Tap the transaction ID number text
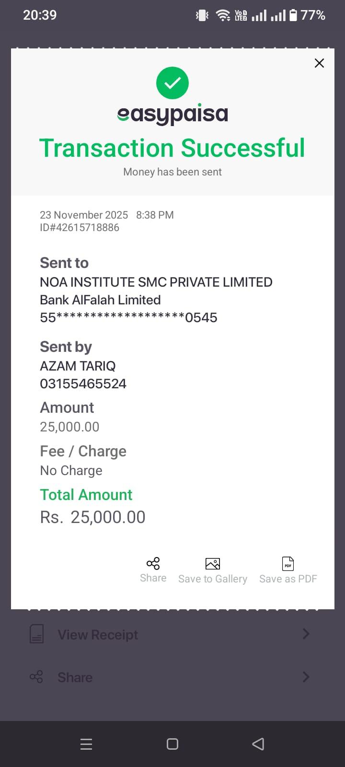 point(80,228)
